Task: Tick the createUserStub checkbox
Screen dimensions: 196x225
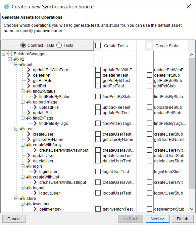Action: [x=149, y=134]
